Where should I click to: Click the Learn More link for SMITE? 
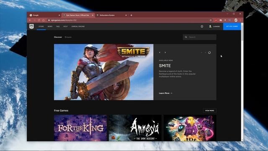(x=165, y=93)
